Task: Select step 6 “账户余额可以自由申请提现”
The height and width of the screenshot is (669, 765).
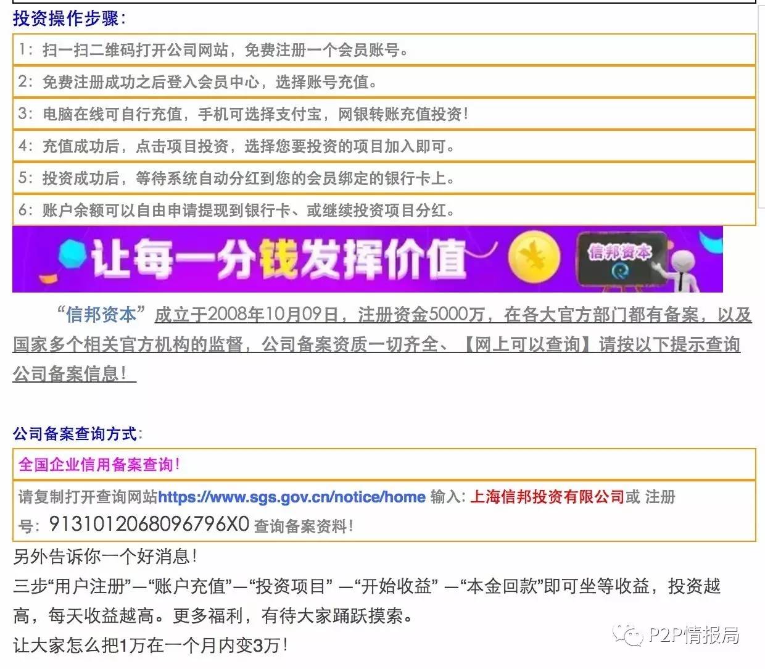Action: tap(384, 210)
